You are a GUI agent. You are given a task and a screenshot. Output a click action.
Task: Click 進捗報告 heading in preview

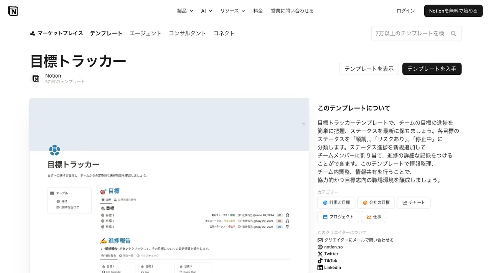pyautogui.click(x=119, y=241)
